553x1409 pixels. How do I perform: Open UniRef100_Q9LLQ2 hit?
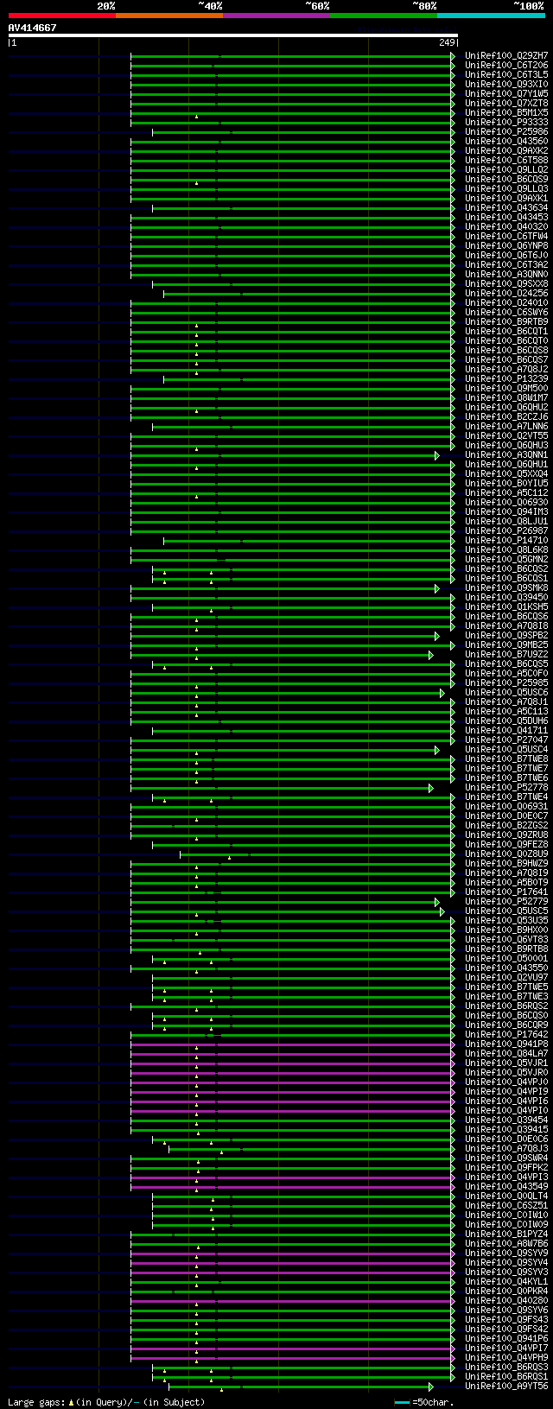[x=506, y=170]
